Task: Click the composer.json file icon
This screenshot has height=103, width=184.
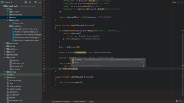Action: [x=8, y=100]
